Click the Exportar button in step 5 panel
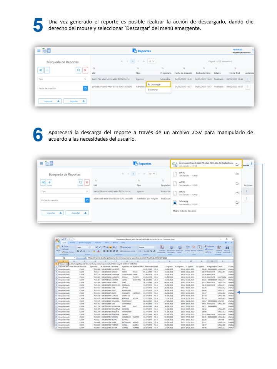Image resolution: width=277 pixels, height=369 pixels. point(75,101)
